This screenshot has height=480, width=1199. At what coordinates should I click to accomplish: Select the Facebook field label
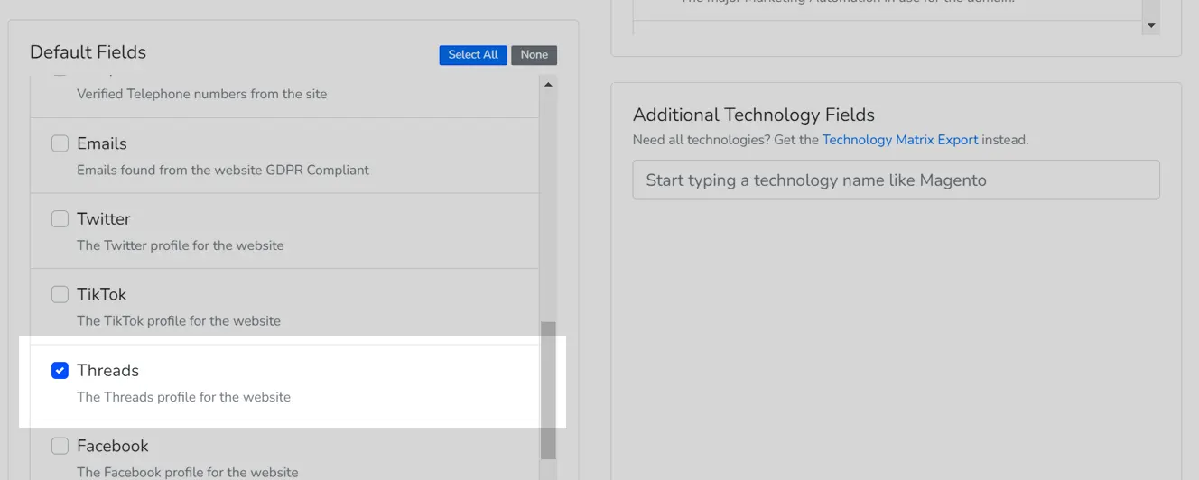(112, 446)
